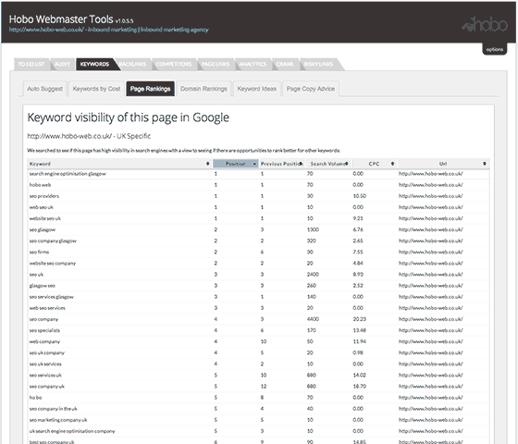Click keyword 'ho bo'

click(x=35, y=398)
